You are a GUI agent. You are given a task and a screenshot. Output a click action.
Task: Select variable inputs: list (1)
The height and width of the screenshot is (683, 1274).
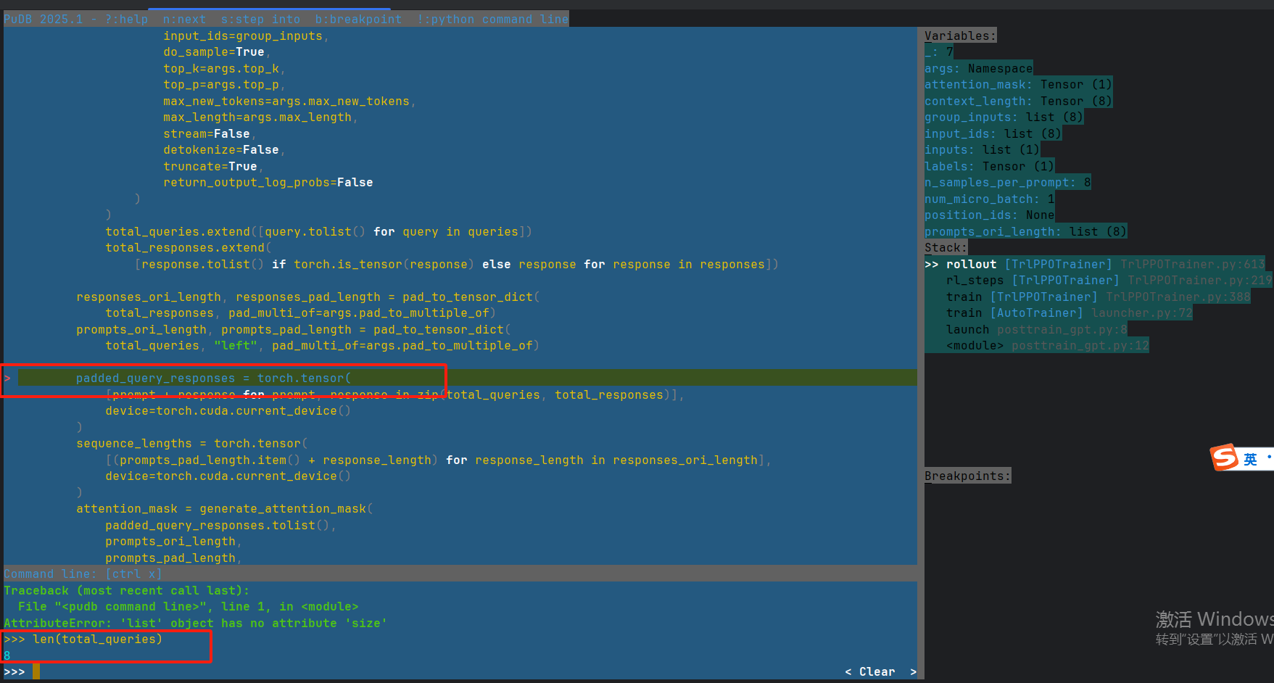coord(982,149)
